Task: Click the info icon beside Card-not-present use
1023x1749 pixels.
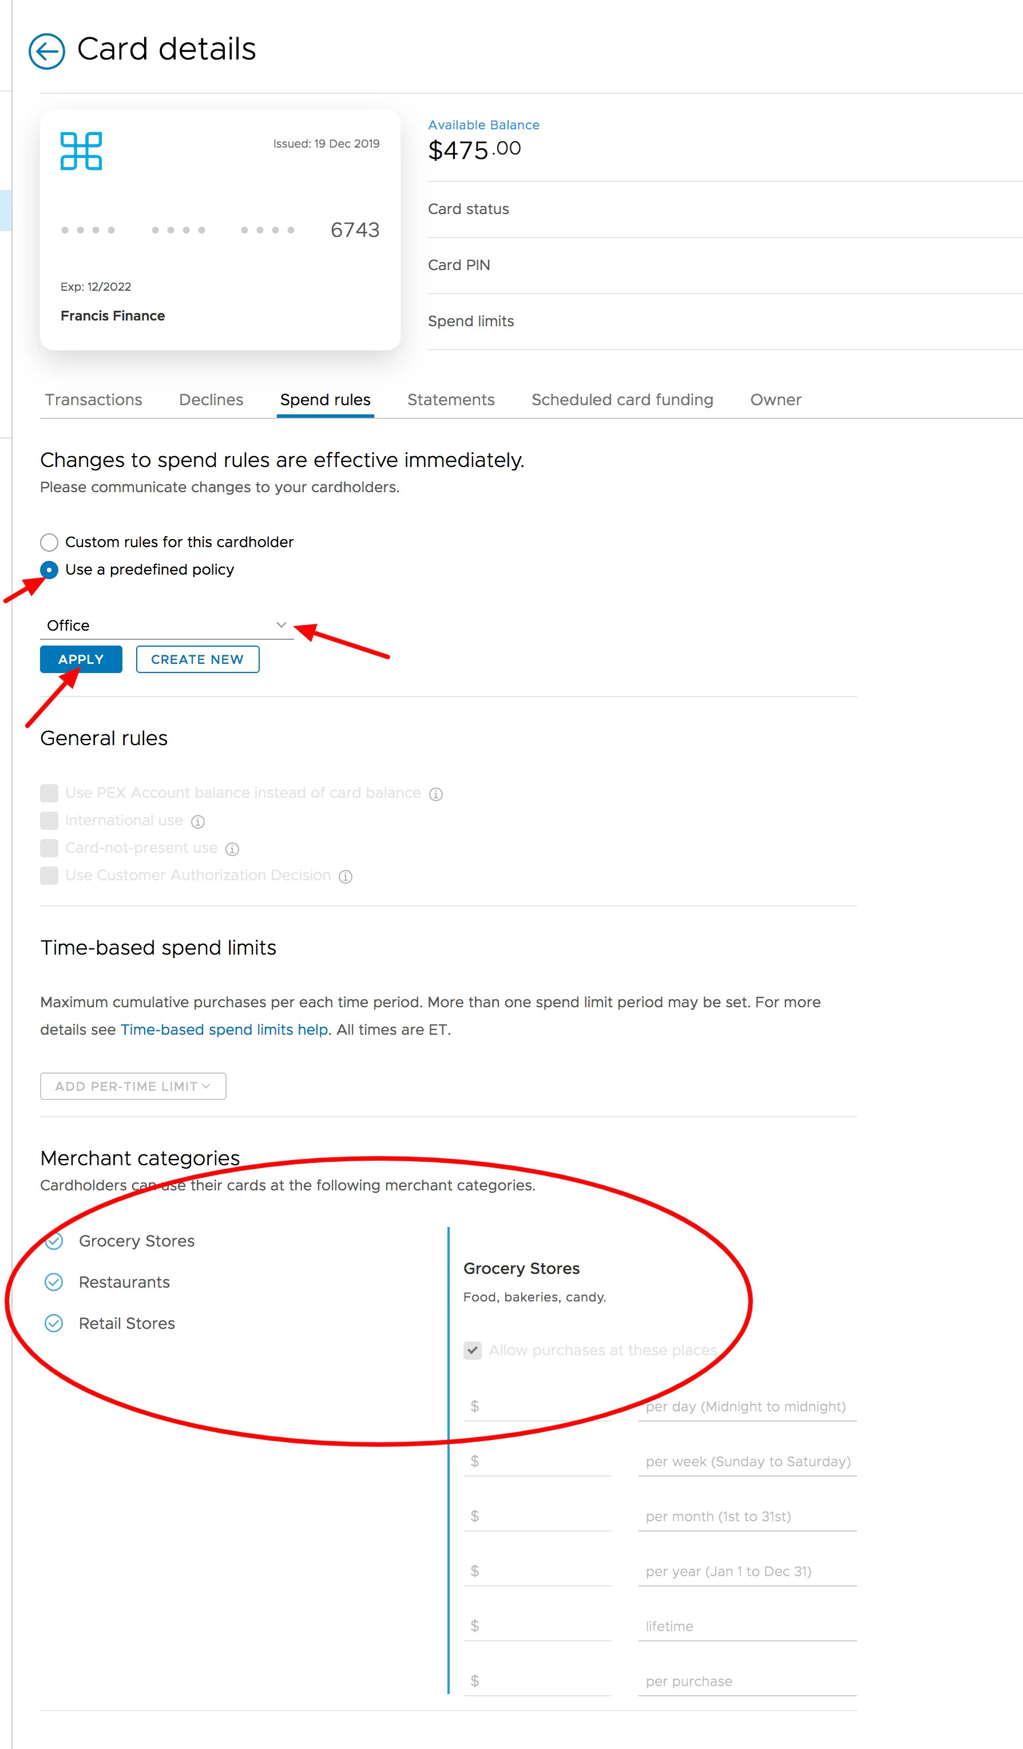Action: click(x=232, y=848)
